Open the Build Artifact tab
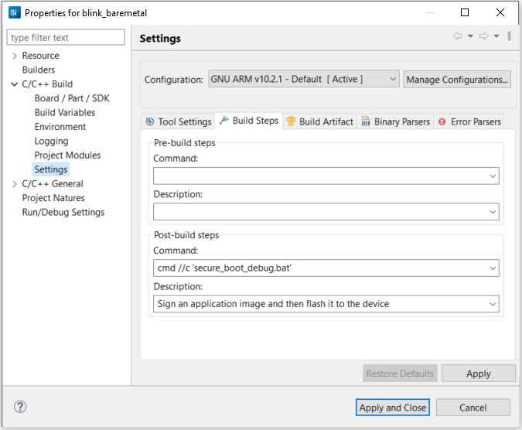The height and width of the screenshot is (430, 522). (x=319, y=121)
